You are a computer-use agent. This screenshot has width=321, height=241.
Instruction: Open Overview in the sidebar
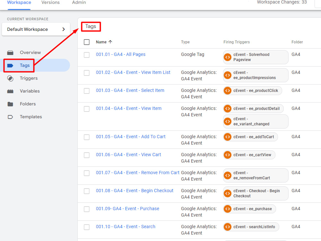pos(30,52)
